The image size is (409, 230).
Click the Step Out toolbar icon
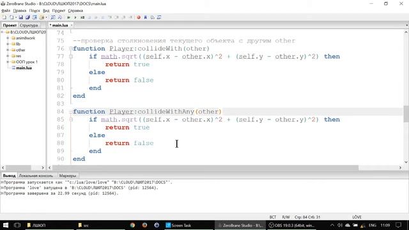click(x=123, y=17)
